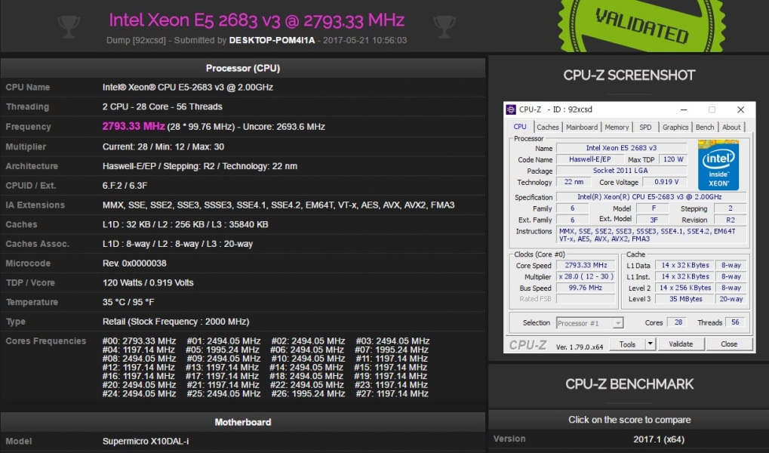Click the Code Name field "Haswell-E/EP"
Image resolution: width=769 pixels, height=453 pixels.
(589, 159)
